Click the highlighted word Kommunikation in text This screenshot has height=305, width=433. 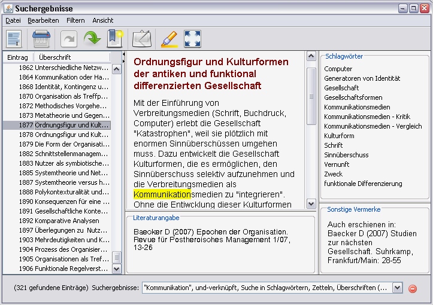pyautogui.click(x=162, y=194)
